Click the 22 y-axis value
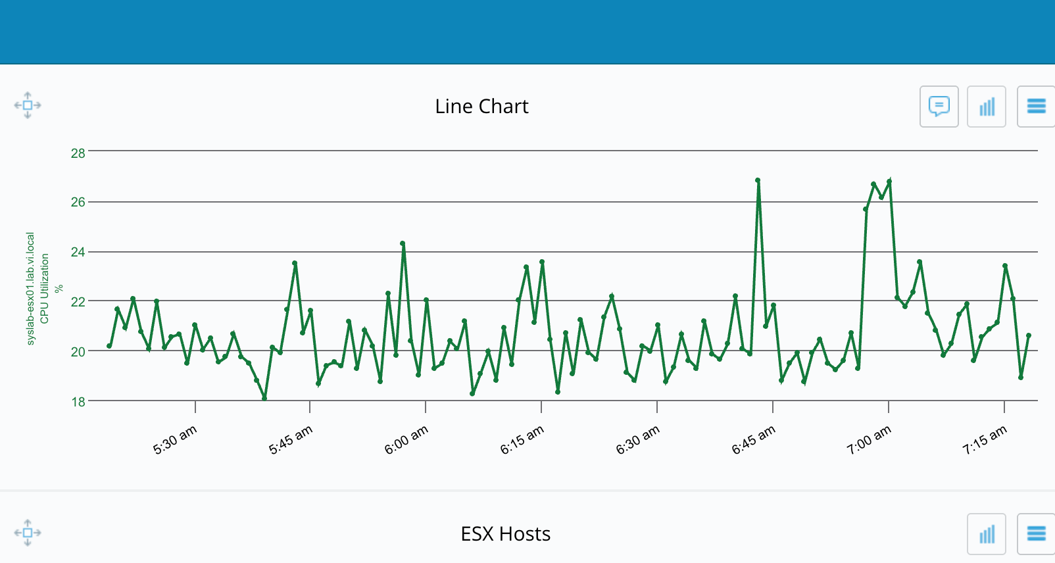This screenshot has height=563, width=1055. click(x=78, y=302)
